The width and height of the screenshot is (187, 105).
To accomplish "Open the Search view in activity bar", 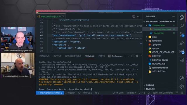I will coord(182,26).
